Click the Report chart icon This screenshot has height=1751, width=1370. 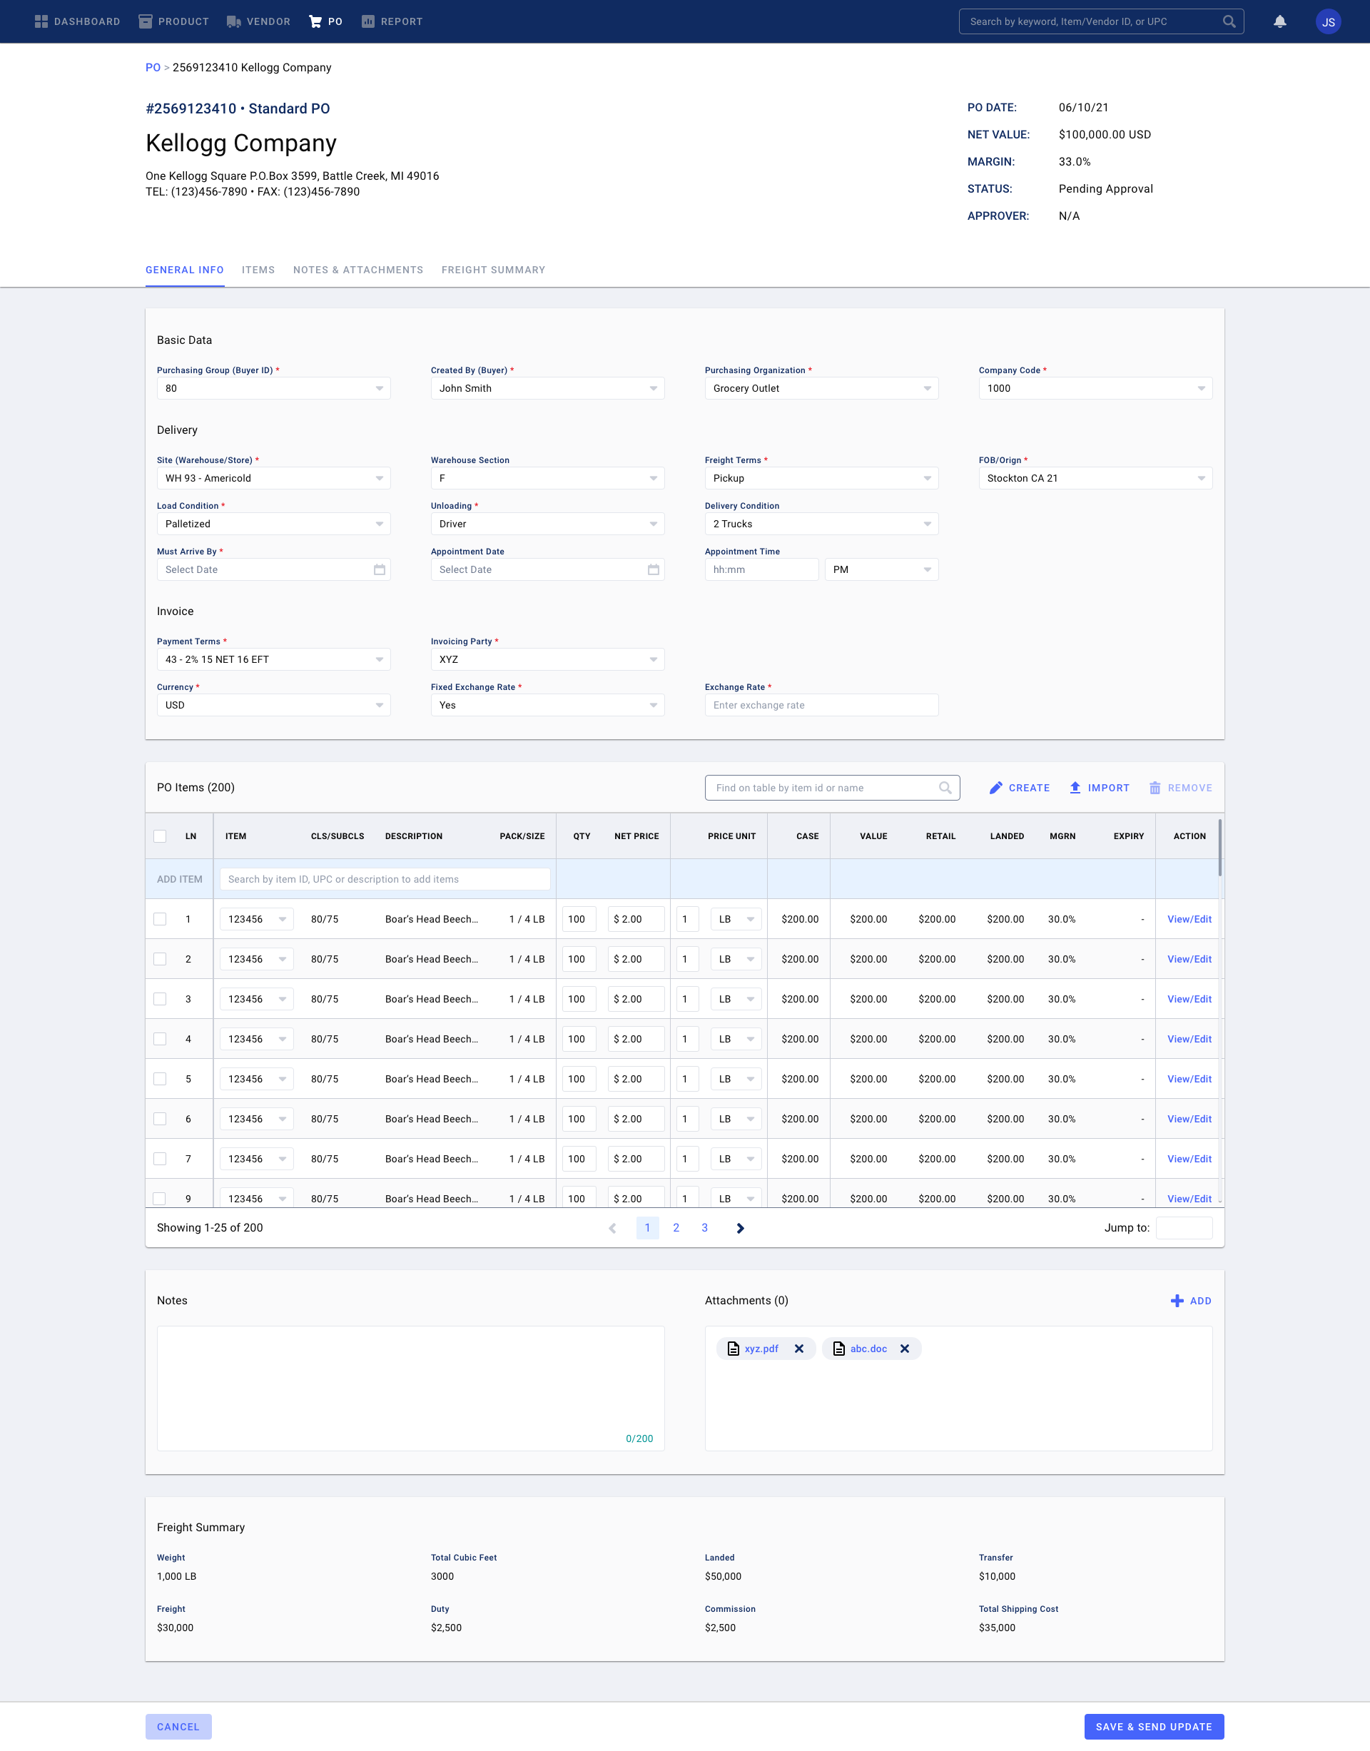tap(368, 21)
